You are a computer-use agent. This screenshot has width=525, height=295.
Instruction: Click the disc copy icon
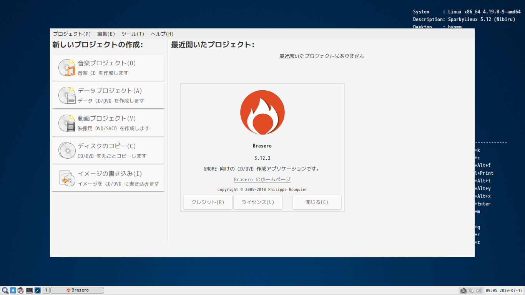point(67,151)
